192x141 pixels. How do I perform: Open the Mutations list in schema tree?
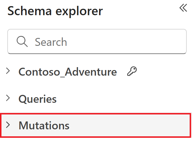[x=8, y=125]
